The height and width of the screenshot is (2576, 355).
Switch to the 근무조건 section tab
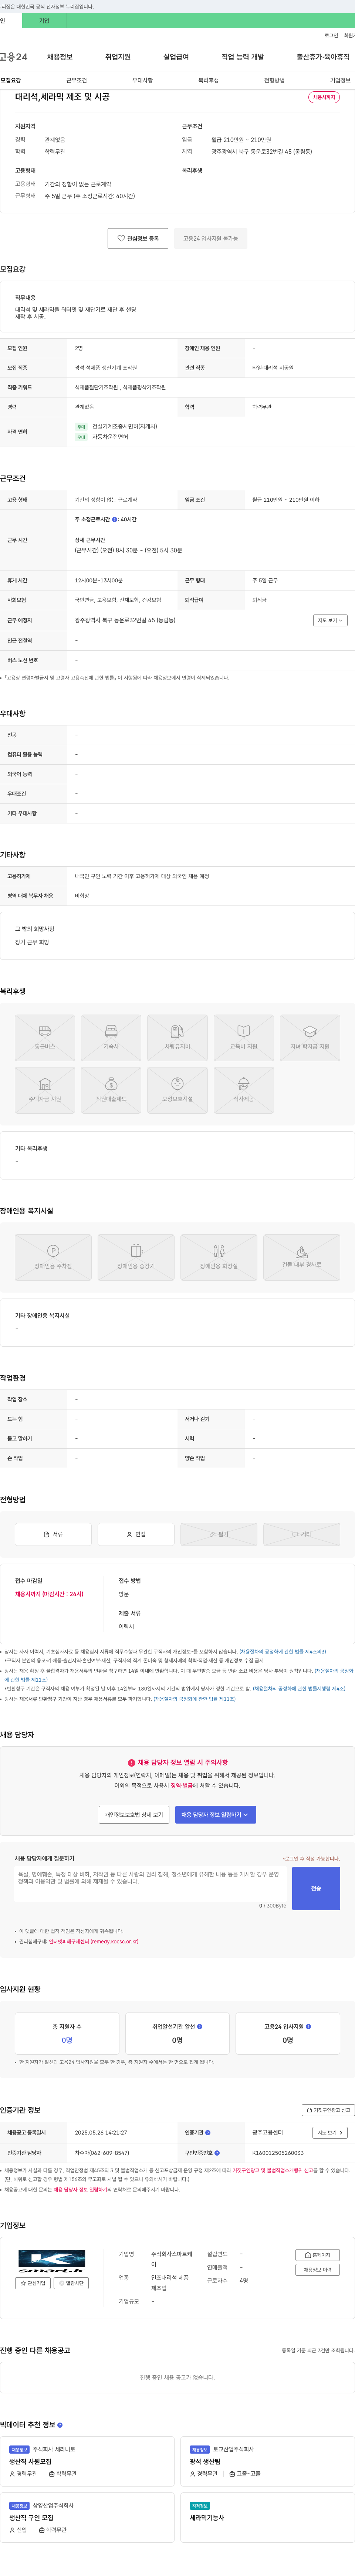[x=76, y=80]
